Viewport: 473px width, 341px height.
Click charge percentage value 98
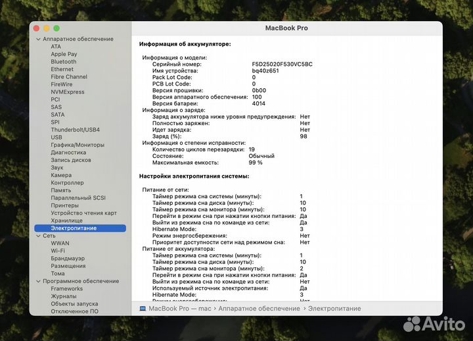click(x=304, y=136)
